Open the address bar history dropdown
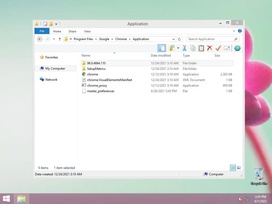Image resolution: width=272 pixels, height=204 pixels. [173, 39]
